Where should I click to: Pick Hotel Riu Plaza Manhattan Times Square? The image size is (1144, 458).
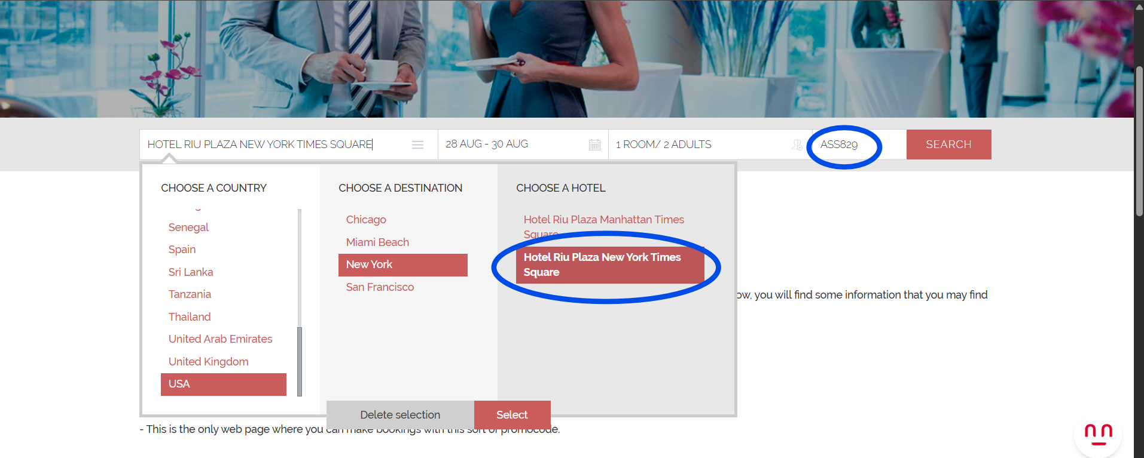[604, 227]
